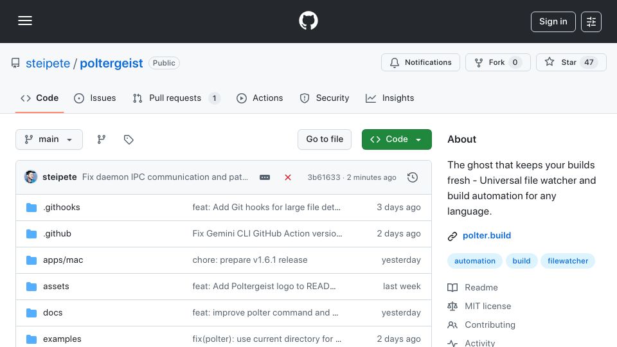Go to the Actions tab
The height and width of the screenshot is (347, 617).
(260, 98)
